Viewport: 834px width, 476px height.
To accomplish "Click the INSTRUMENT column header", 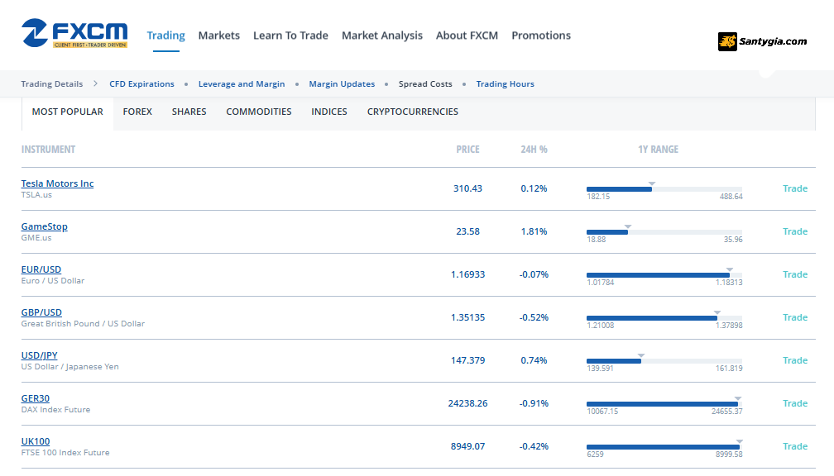I will (48, 150).
